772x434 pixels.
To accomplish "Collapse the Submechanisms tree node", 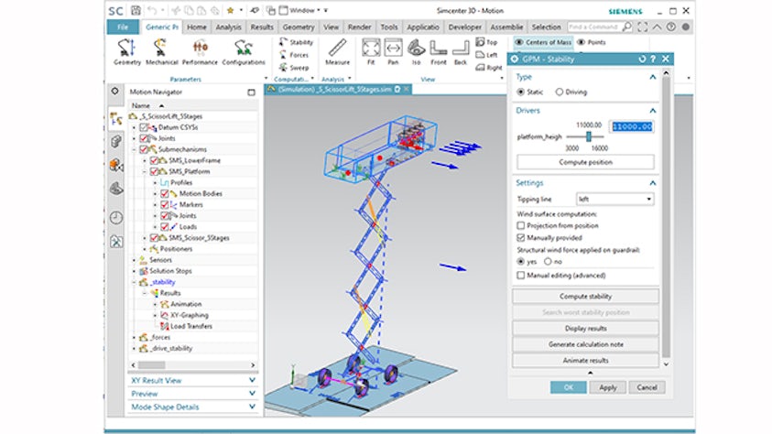I will (134, 149).
